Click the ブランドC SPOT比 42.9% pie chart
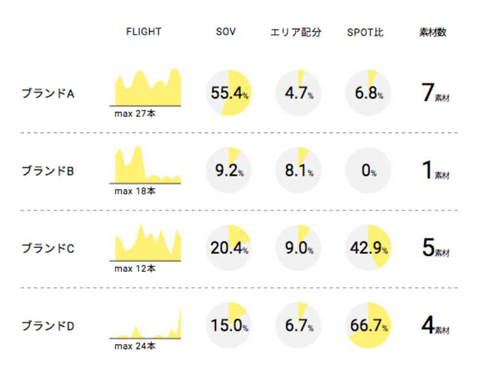This screenshot has width=486, height=371. point(369,248)
